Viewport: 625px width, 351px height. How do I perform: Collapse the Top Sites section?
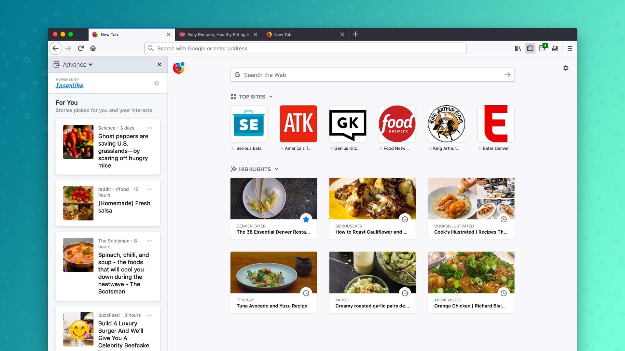(x=271, y=97)
